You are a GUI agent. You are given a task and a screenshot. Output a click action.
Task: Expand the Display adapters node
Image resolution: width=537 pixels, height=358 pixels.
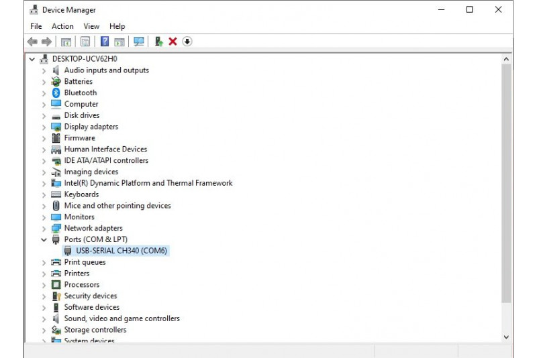(x=44, y=127)
